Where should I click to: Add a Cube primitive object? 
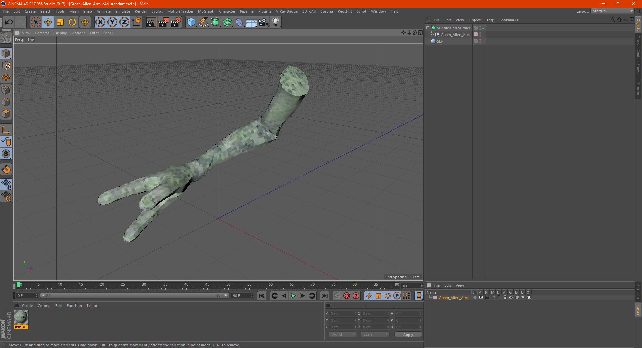click(x=191, y=22)
